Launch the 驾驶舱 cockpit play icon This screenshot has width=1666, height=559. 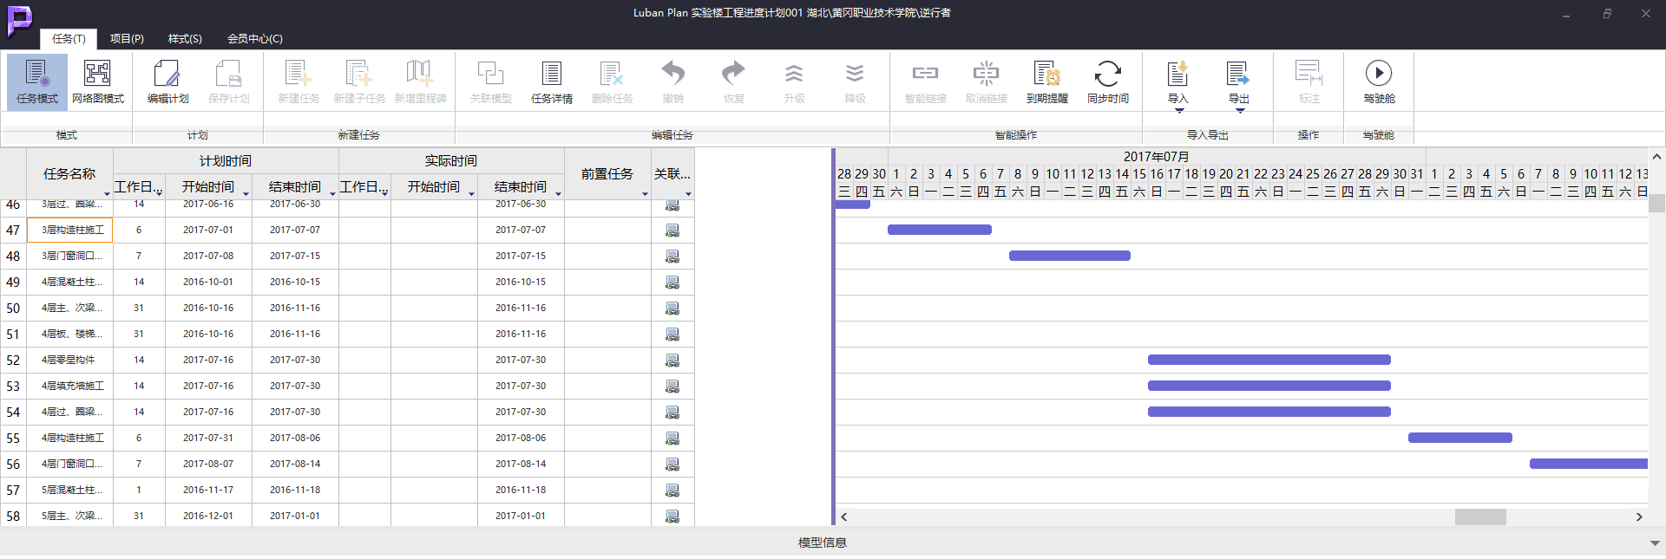pos(1379,74)
